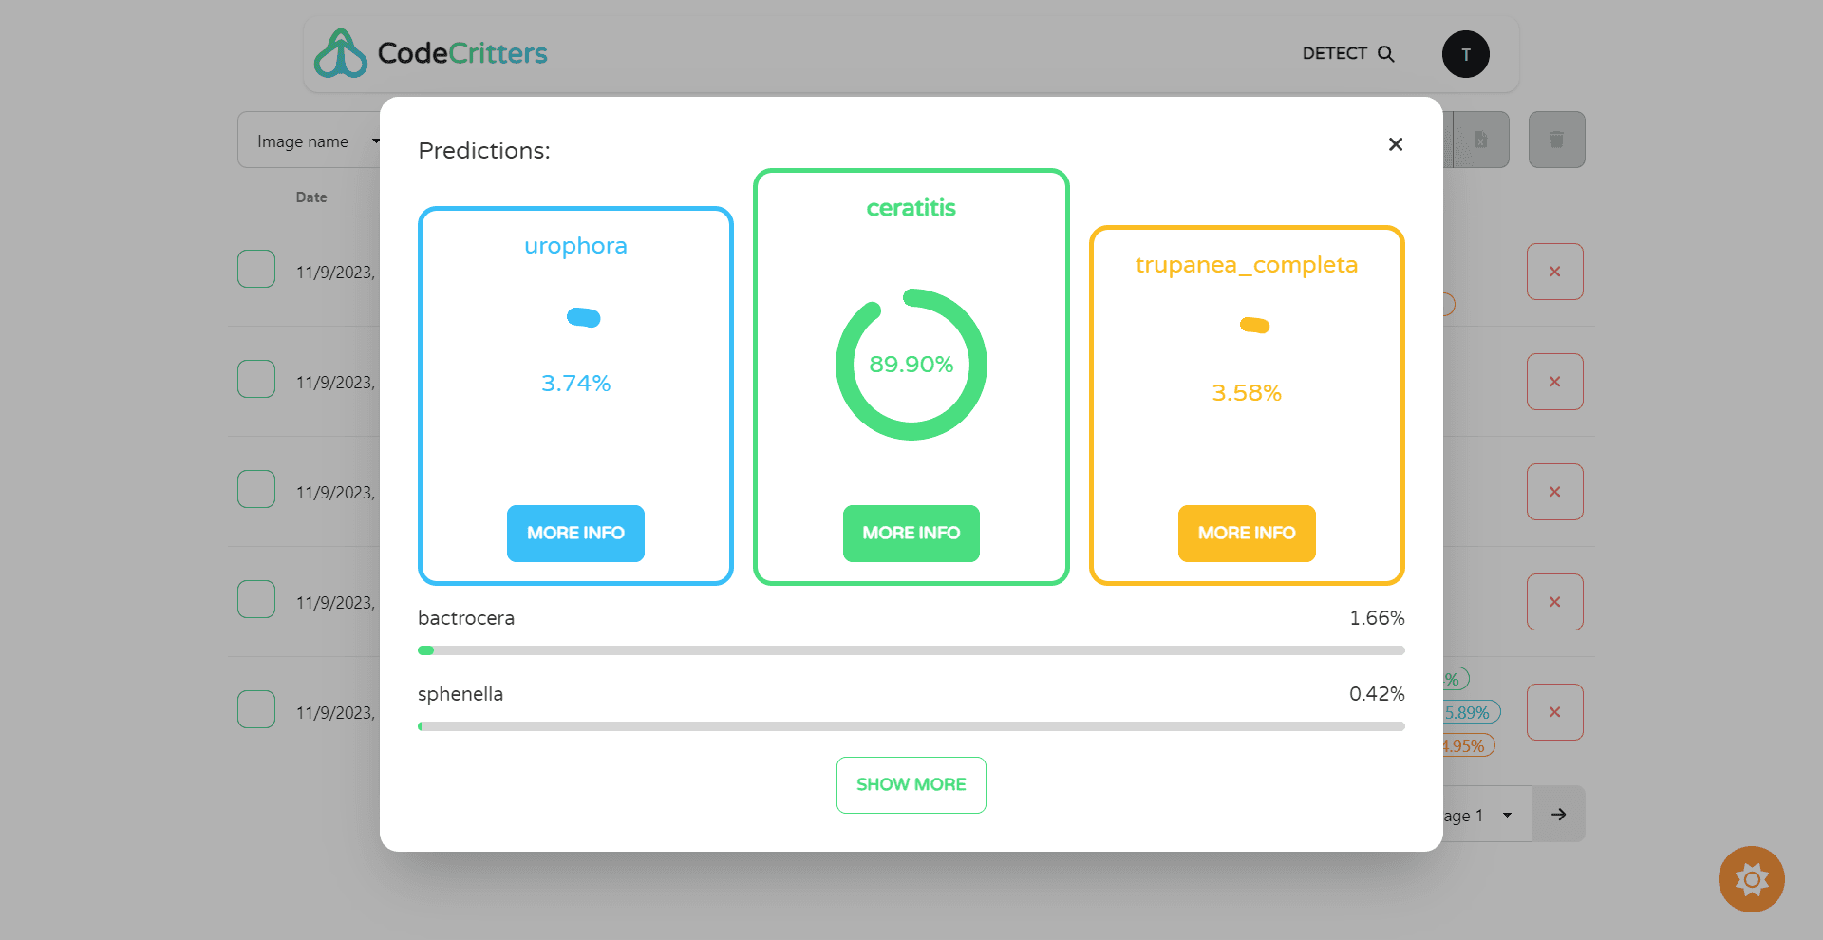Click the trash delete icon in toolbar
The width and height of the screenshot is (1823, 940).
[x=1556, y=140]
